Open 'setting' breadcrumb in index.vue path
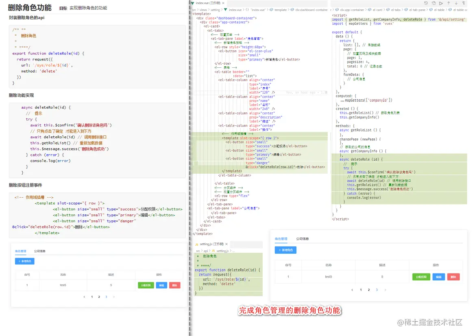Viewport: 472px width, 336px height. click(215, 10)
